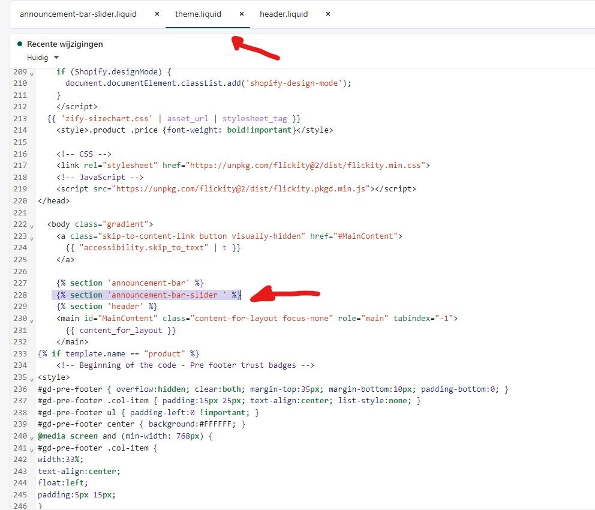Collapse the fold arrow at line 241
The height and width of the screenshot is (510, 595).
pos(32,451)
